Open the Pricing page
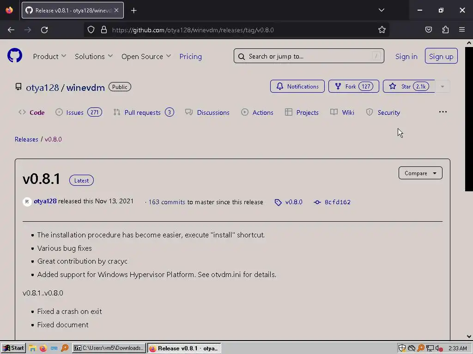Image resolution: width=473 pixels, height=354 pixels. (190, 56)
